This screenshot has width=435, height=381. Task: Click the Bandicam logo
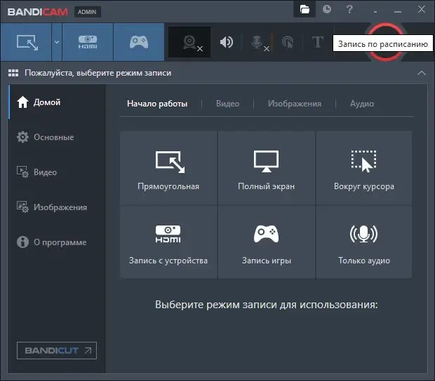pyautogui.click(x=38, y=12)
